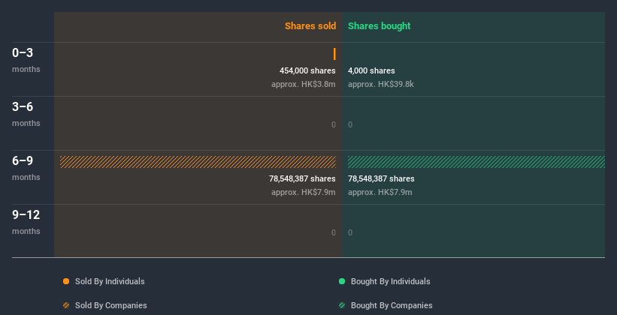Viewport: 617px width, 315px height.
Task: Click the approx. HK$39.8k text
Action: coord(381,85)
